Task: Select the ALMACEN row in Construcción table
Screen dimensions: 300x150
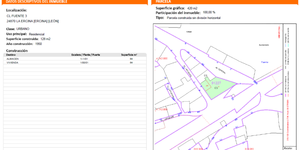Action: [75, 59]
